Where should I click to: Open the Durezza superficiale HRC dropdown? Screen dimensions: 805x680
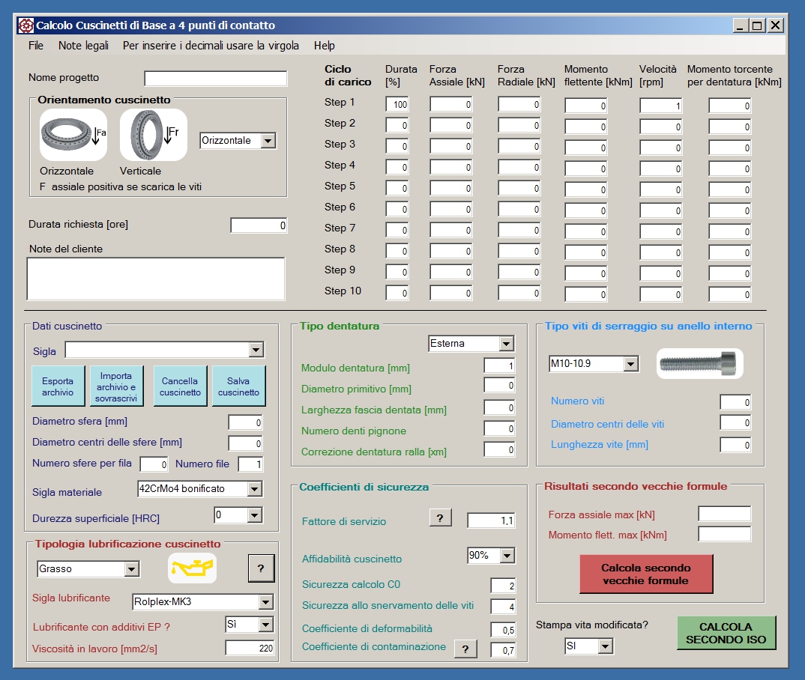pos(255,515)
